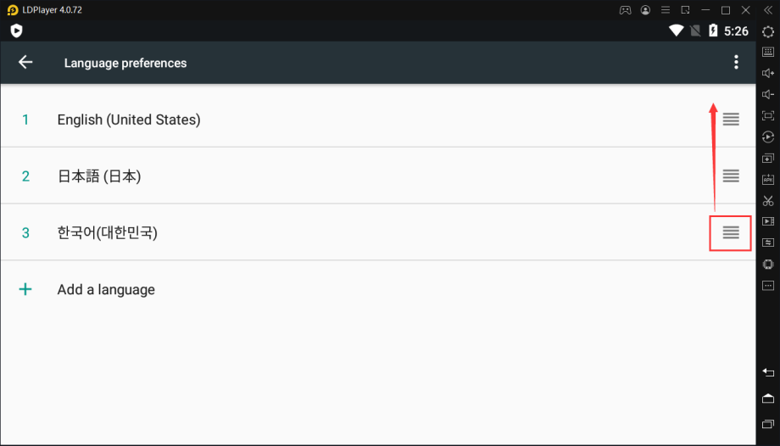
Task: Tap the Android home button in sidebar
Action: (x=768, y=399)
